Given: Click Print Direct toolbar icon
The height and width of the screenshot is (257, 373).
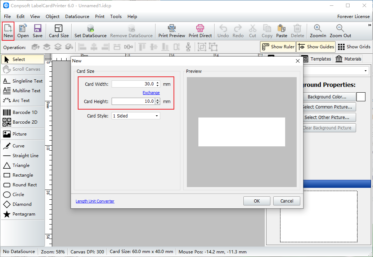Looking at the screenshot, I should point(200,31).
